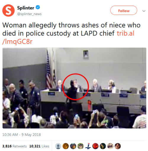148x151 pixels.
Task: Open the fourth liker avatar with hat
Action: coord(81,146)
